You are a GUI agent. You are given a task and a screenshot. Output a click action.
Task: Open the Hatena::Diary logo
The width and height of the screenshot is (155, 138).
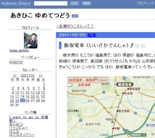(16, 3)
